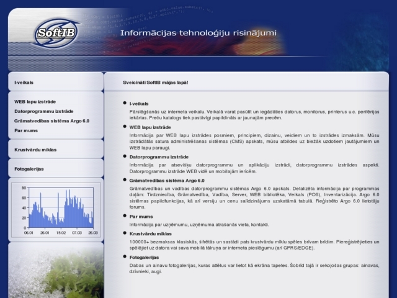Follow the I-veikals heading in main content
397x298 pixels.
pyautogui.click(x=139, y=103)
